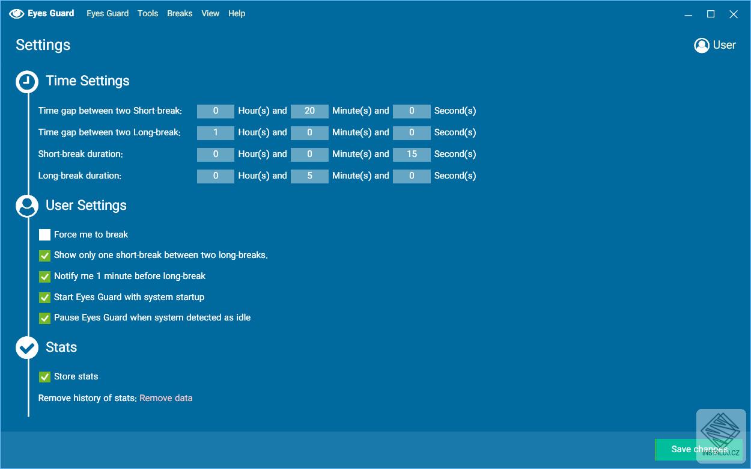Click 'Time gap between two Short-break' label
This screenshot has width=751, height=469.
point(110,111)
